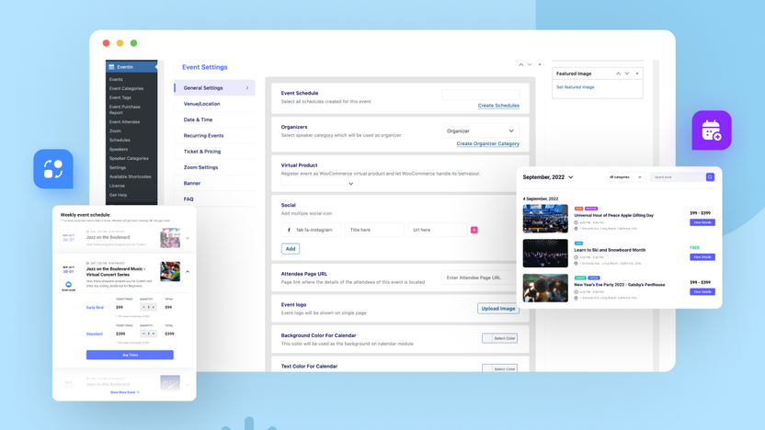Click the Add social icon button

pos(291,249)
